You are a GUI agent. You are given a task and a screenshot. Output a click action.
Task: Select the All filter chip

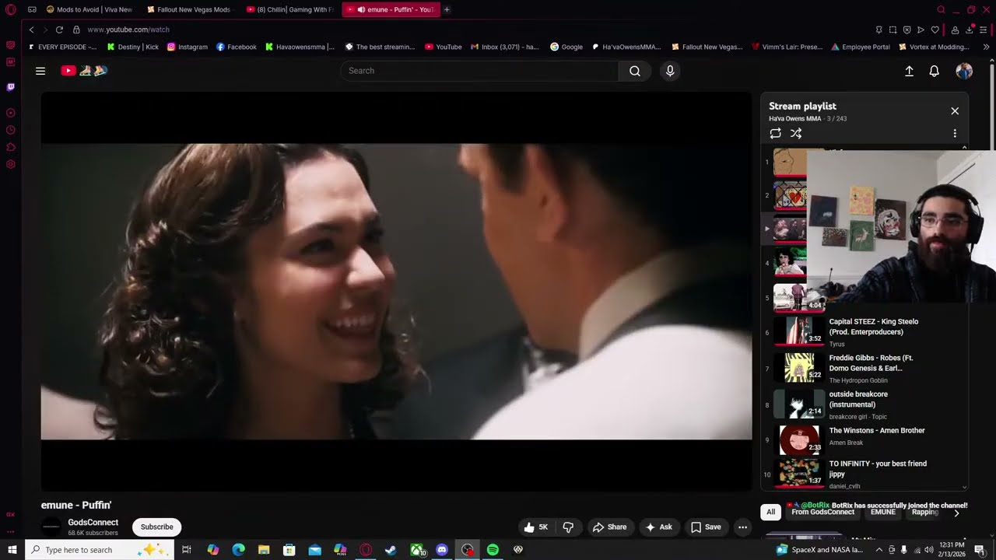(770, 512)
